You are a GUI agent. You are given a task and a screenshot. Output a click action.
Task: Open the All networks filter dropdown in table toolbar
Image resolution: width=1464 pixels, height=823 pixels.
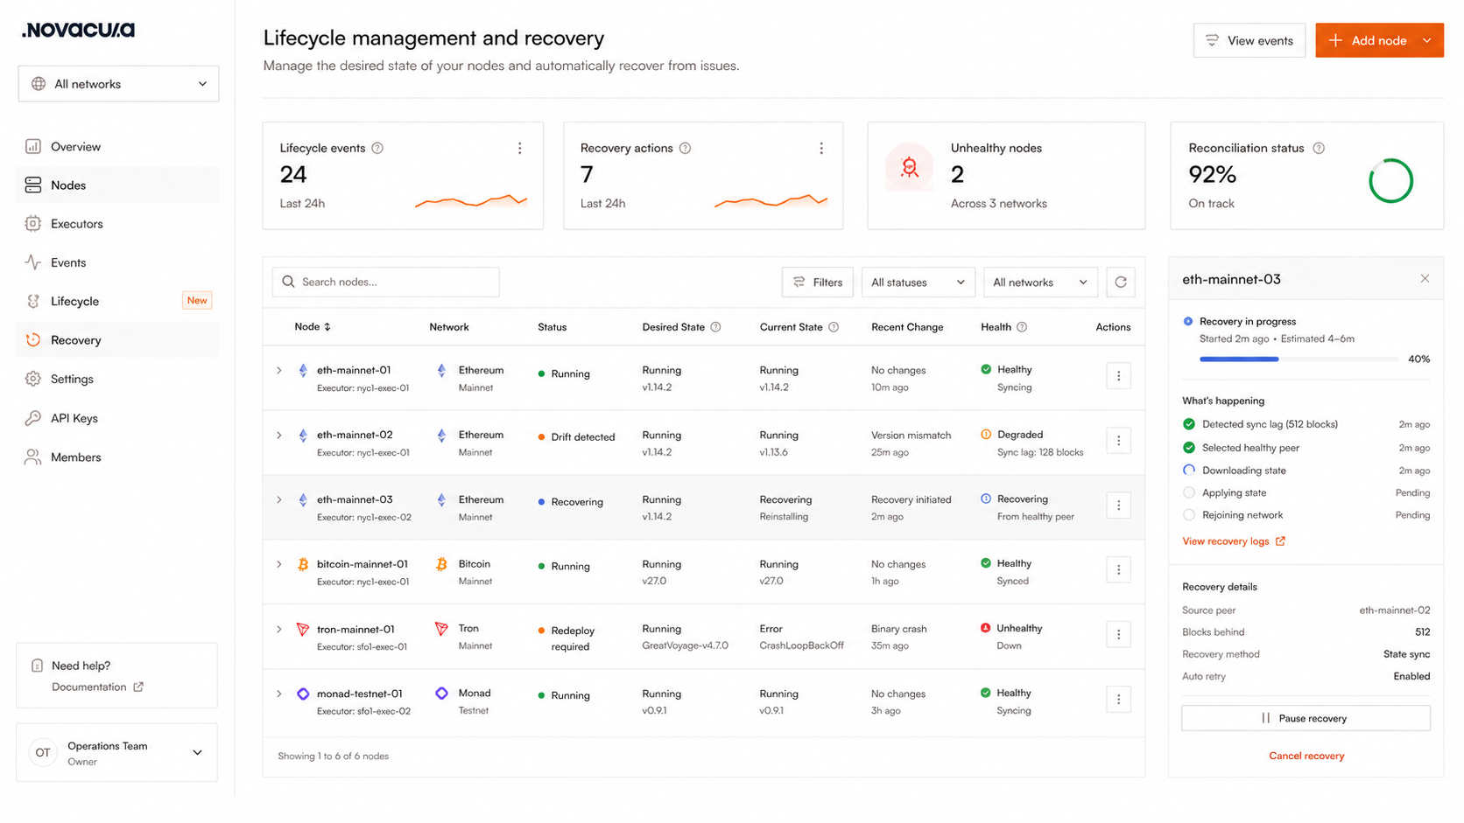tap(1040, 282)
